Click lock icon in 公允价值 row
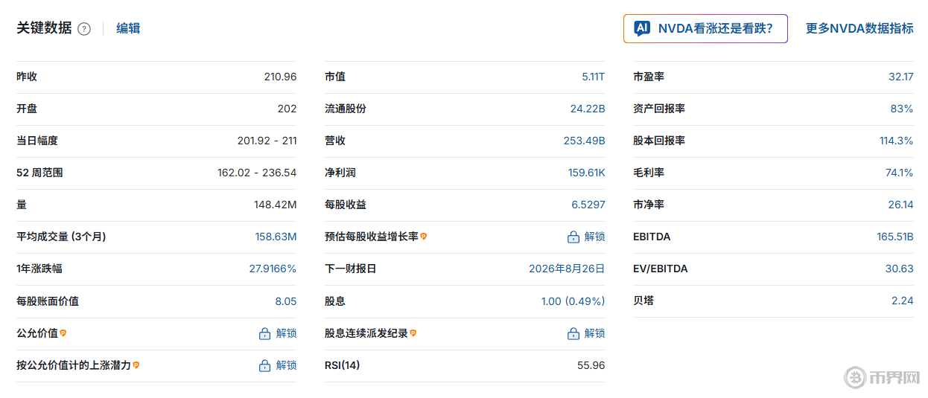 (x=264, y=334)
